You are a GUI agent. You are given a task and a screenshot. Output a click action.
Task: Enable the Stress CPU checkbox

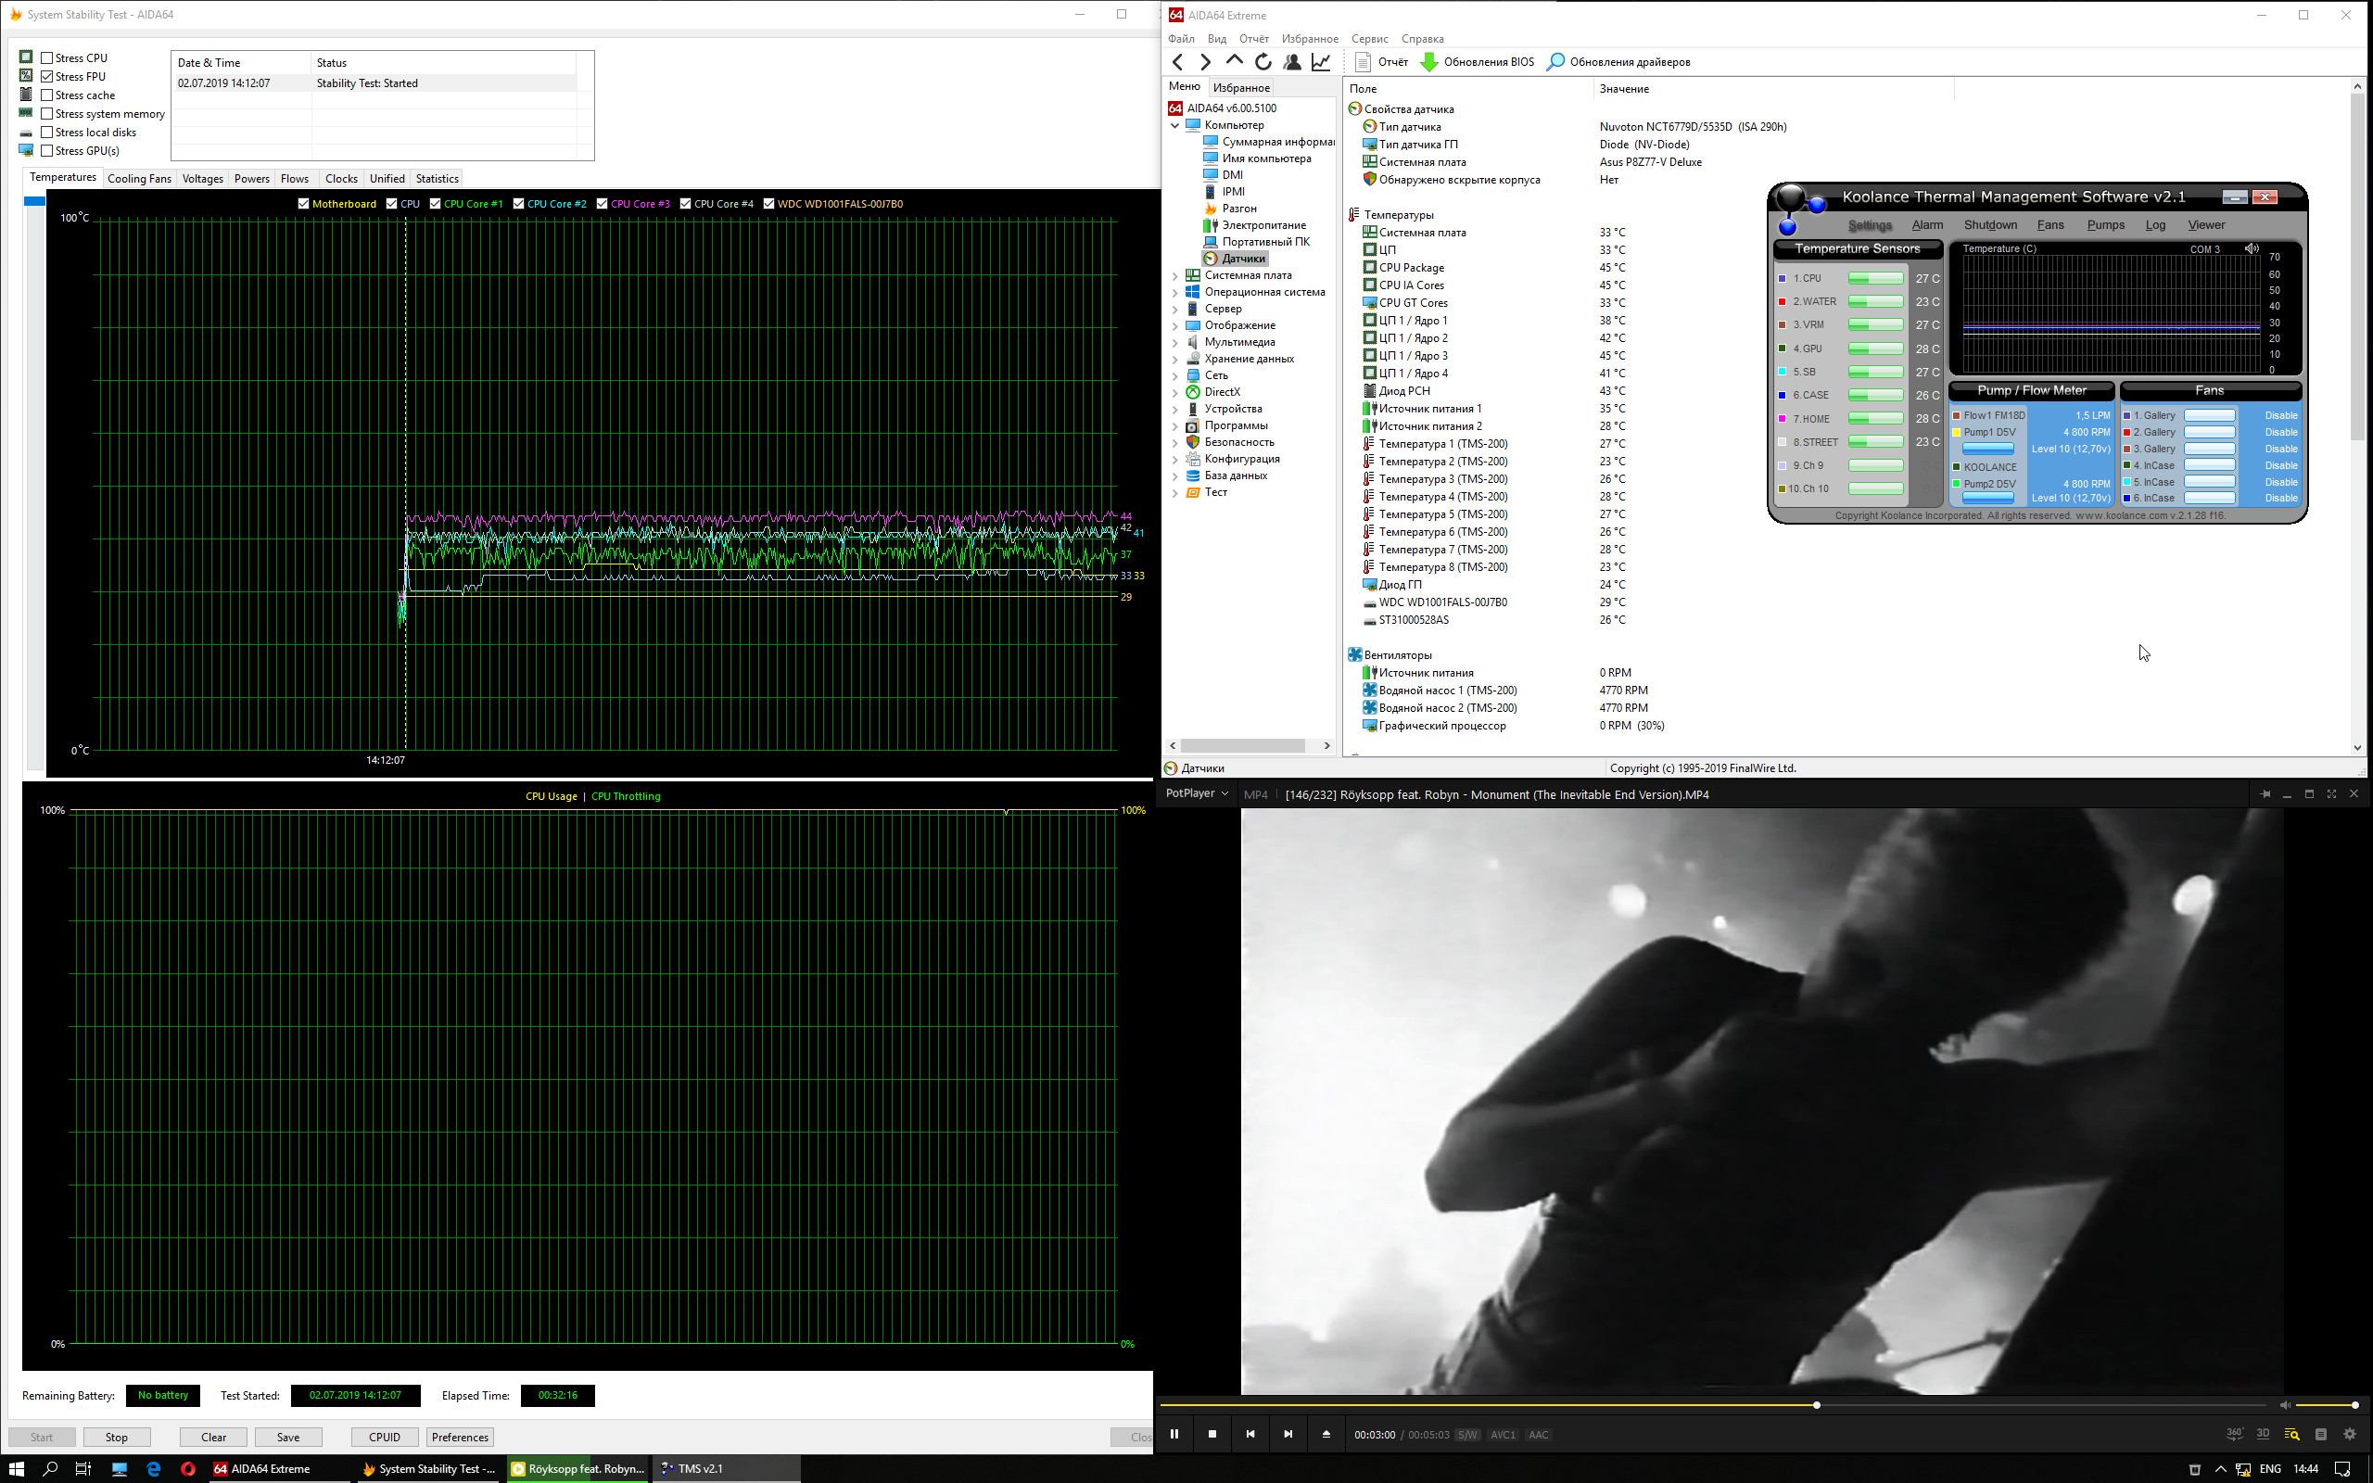click(46, 57)
